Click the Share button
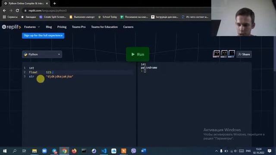This screenshot has height=155, width=276. (x=244, y=54)
